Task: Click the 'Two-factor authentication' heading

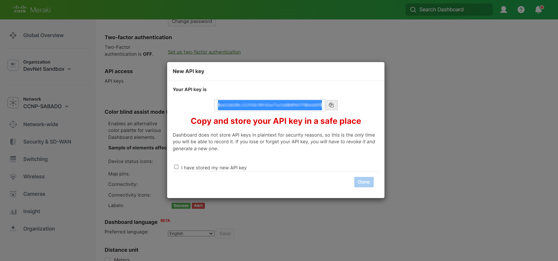Action: [138, 37]
